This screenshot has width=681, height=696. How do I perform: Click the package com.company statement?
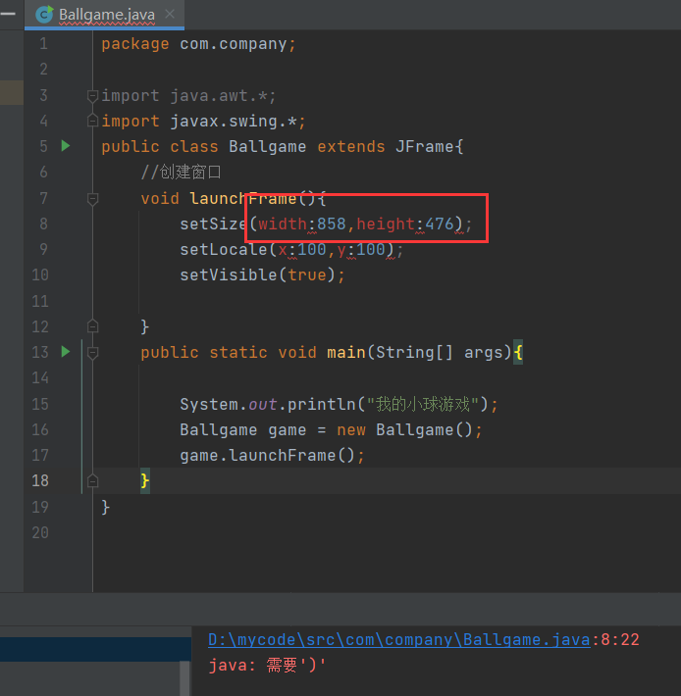(x=198, y=44)
